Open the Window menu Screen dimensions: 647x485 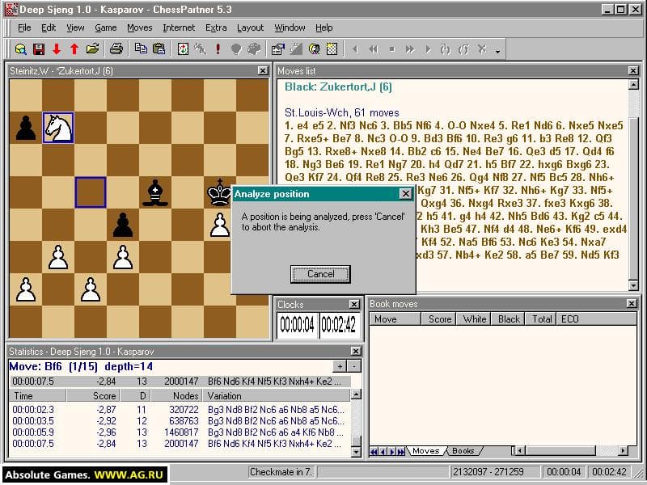click(x=290, y=27)
